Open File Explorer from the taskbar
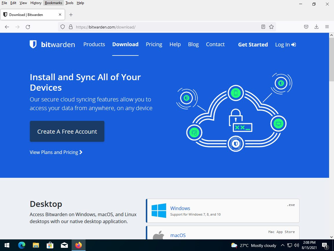 36,245
